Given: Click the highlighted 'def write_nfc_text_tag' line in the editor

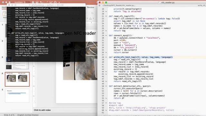Looking at the screenshot, I should [141, 57].
